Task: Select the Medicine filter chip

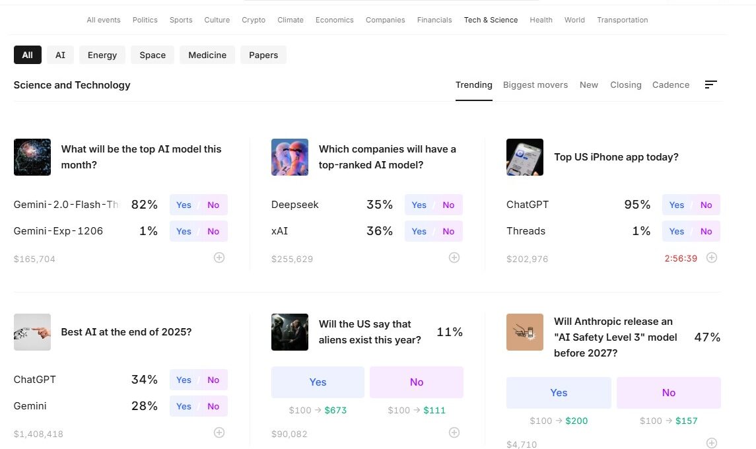Action: click(x=207, y=55)
